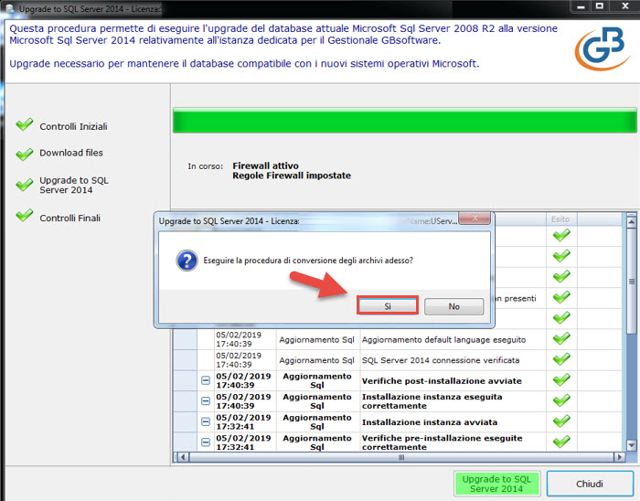Collapse the Verifiche post-installazione avviate row
Image resolution: width=640 pixels, height=501 pixels.
pos(206,380)
